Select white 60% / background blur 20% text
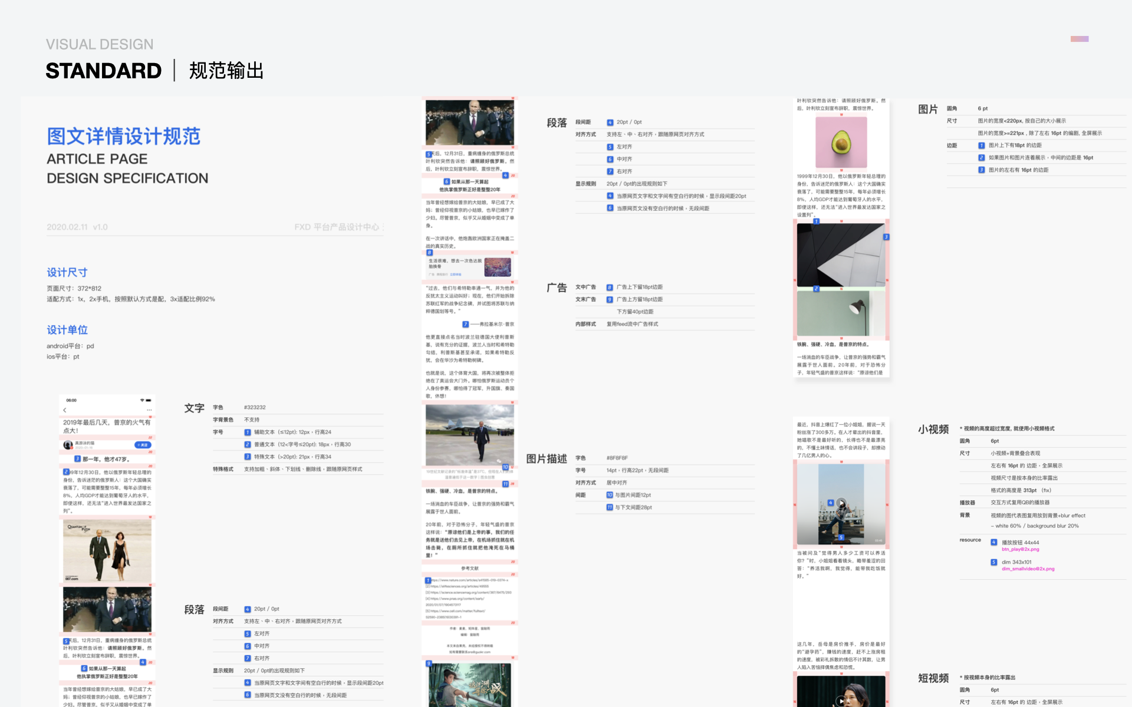The height and width of the screenshot is (707, 1132). [1035, 526]
